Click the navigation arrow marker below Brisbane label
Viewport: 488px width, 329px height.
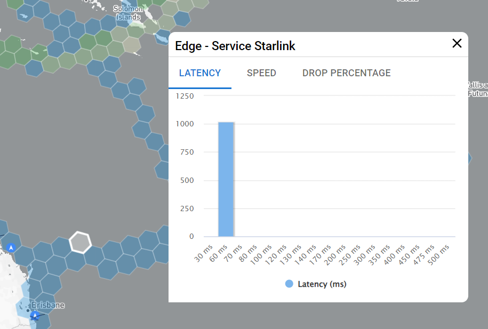35,316
